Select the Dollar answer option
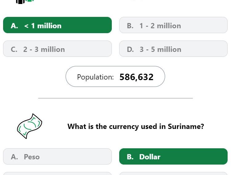 [173, 156]
